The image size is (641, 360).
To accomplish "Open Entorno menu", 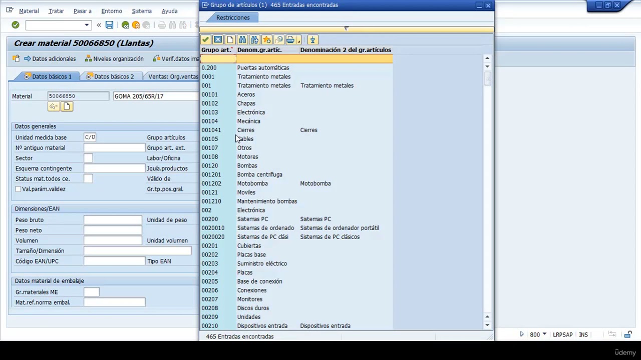I will [x=111, y=11].
